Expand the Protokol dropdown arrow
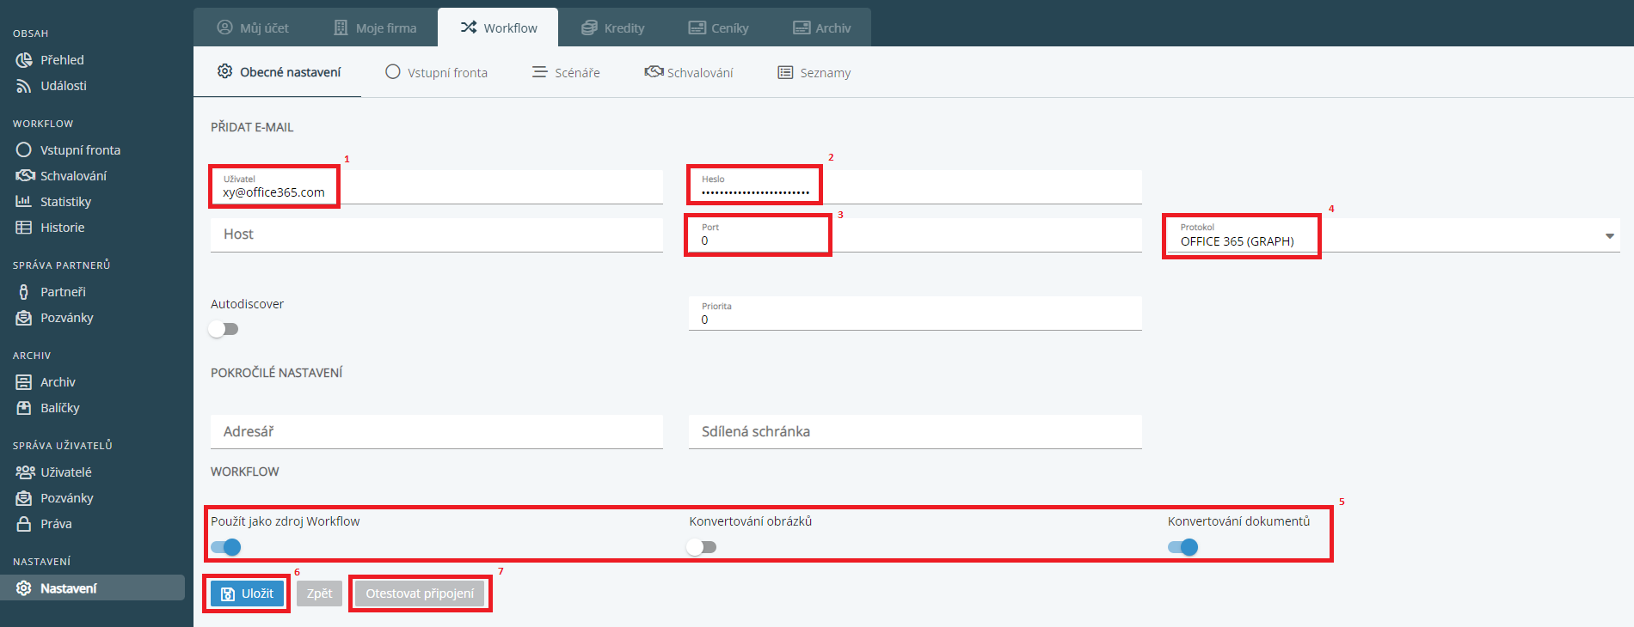The image size is (1634, 627). [1609, 236]
